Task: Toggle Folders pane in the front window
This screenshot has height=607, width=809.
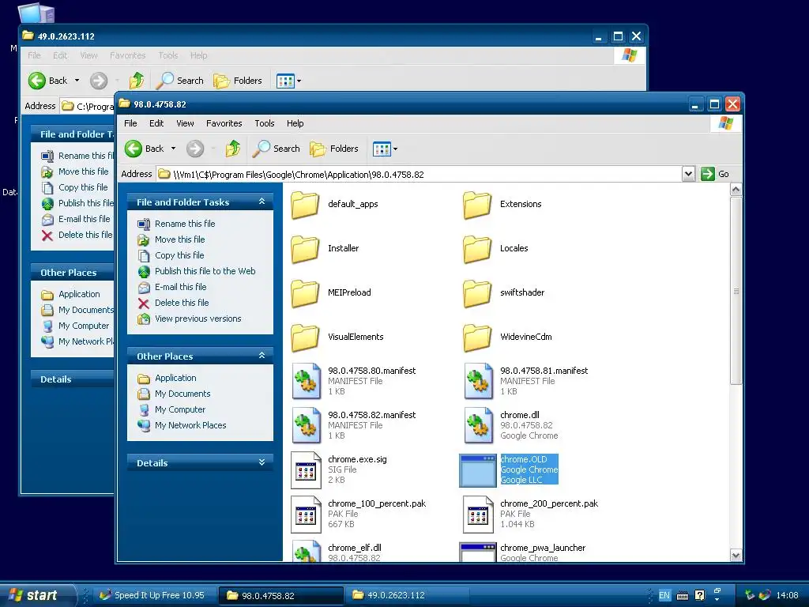Action: pyautogui.click(x=334, y=149)
